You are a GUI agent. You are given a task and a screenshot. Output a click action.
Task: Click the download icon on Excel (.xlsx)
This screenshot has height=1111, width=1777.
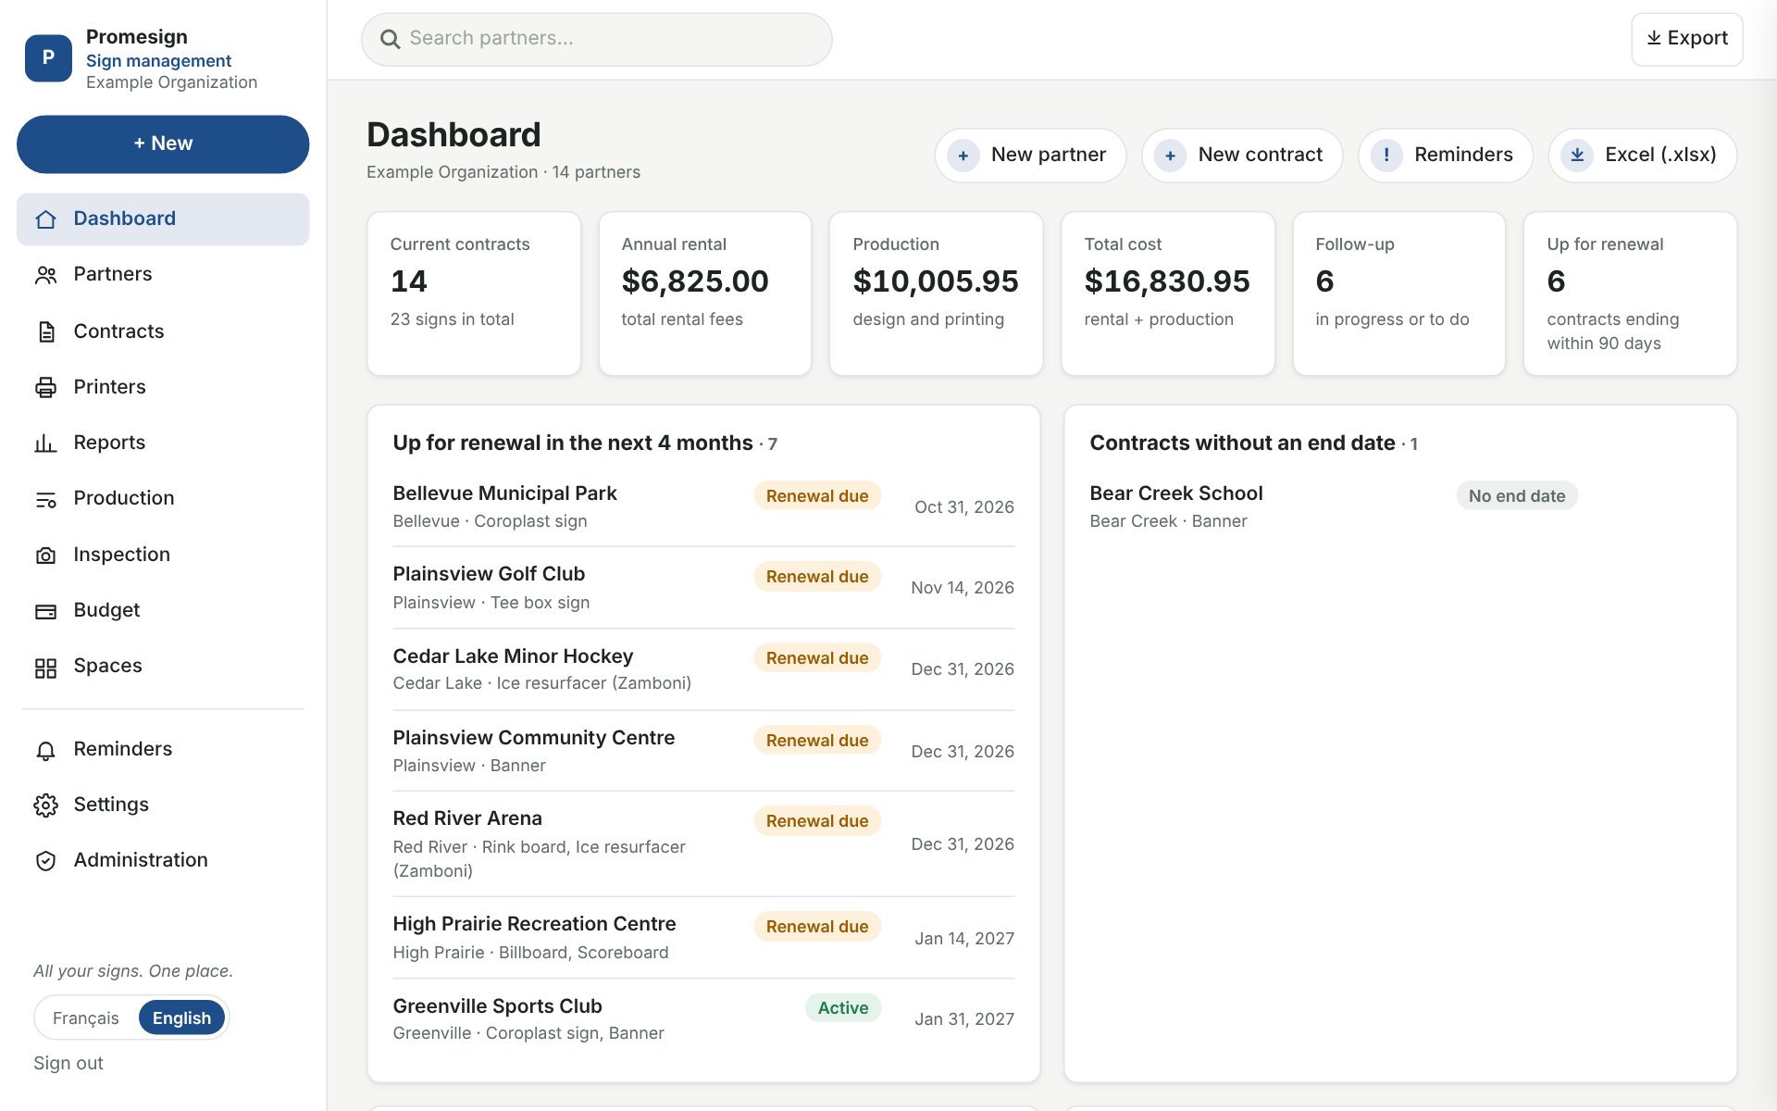tap(1577, 156)
